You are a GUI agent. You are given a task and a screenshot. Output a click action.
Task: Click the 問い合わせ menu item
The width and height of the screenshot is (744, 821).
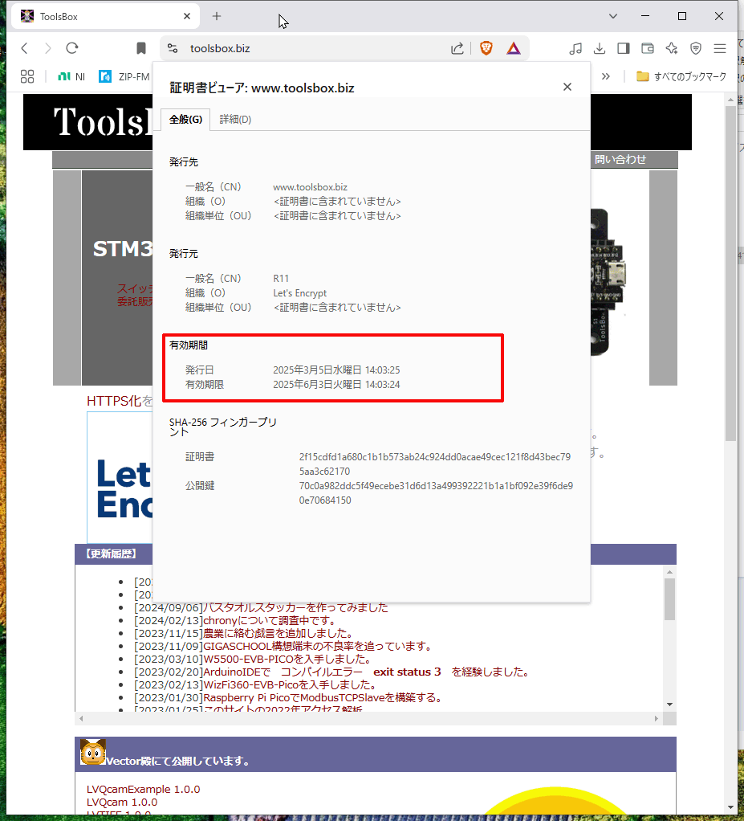(x=620, y=160)
